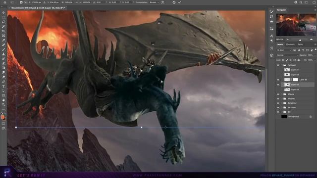Viewport: 317px width, 178px height.
Task: Toggle the reference point checkbox
Action: (21, 2)
